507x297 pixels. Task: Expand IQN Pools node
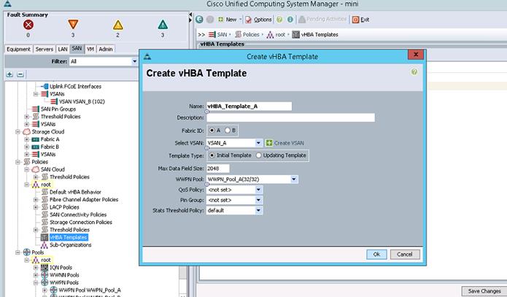pos(36,268)
